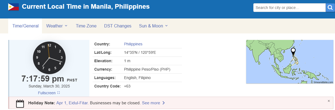Image resolution: width=335 pixels, height=110 pixels.
Task: Click the calendar icon in holiday note
Action: point(20,103)
